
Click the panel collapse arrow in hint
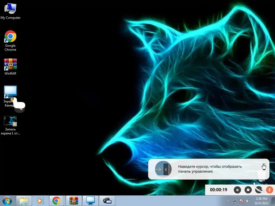[166, 170]
